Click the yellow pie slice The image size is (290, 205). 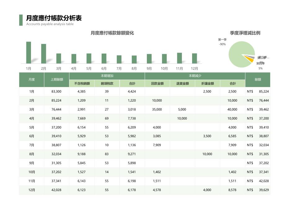coord(250,59)
